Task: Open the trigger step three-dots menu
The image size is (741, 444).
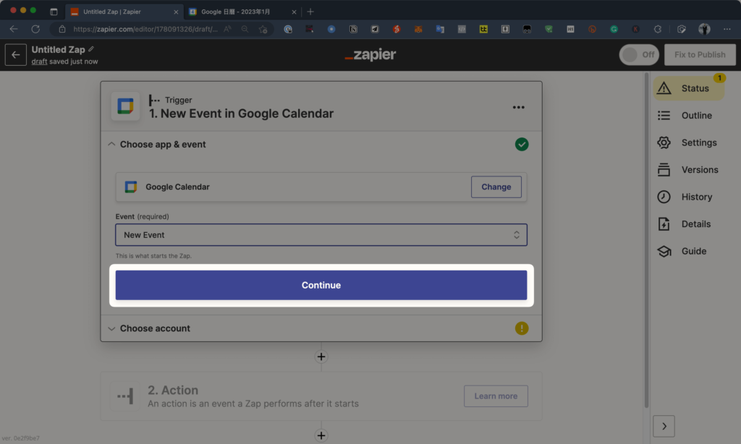Action: (518, 107)
